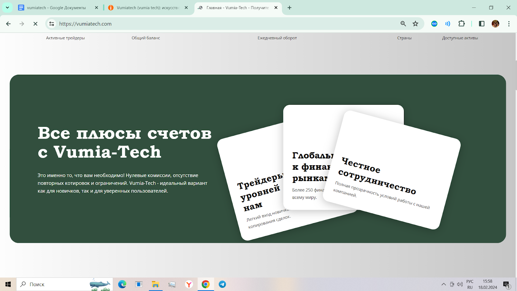Image resolution: width=517 pixels, height=291 pixels.
Task: Open the Extensions puzzle menu
Action: tap(461, 24)
